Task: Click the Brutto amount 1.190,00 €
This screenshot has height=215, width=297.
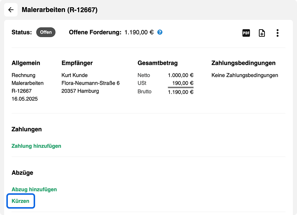Action: click(180, 92)
